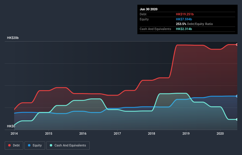Click the 2017 x-axis label

pyautogui.click(x=117, y=133)
